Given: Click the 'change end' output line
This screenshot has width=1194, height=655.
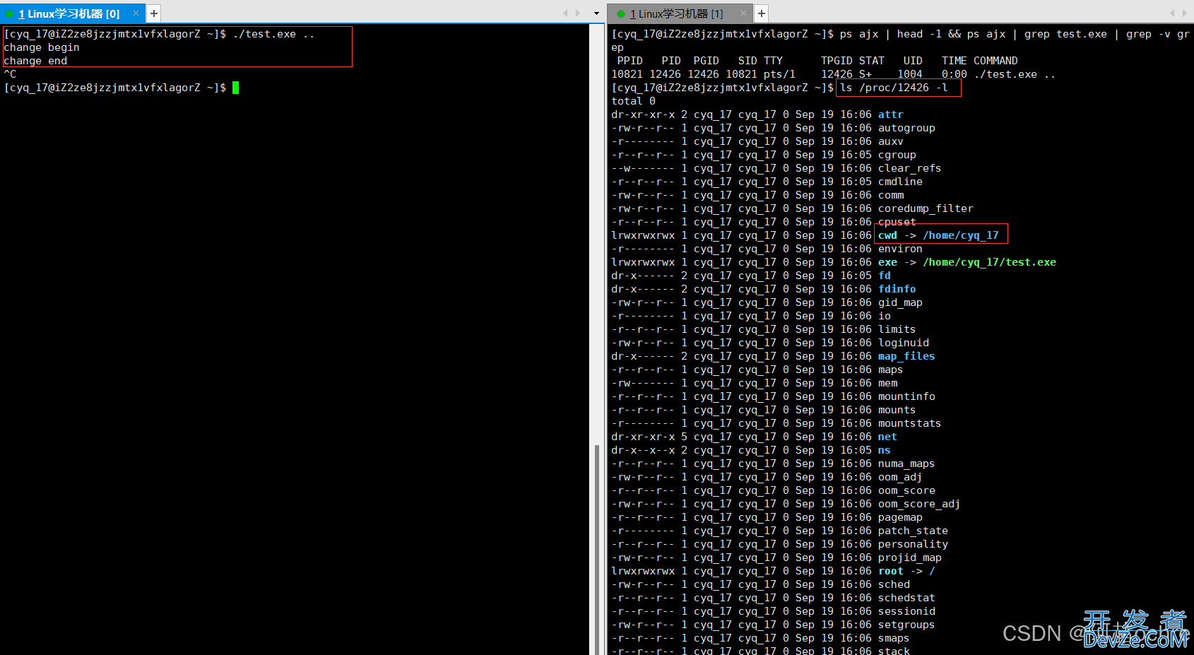Looking at the screenshot, I should 35,61.
